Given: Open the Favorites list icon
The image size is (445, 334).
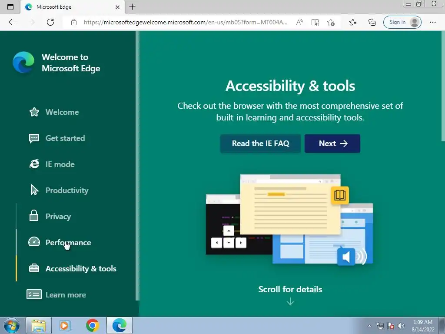Looking at the screenshot, I should pos(353,22).
